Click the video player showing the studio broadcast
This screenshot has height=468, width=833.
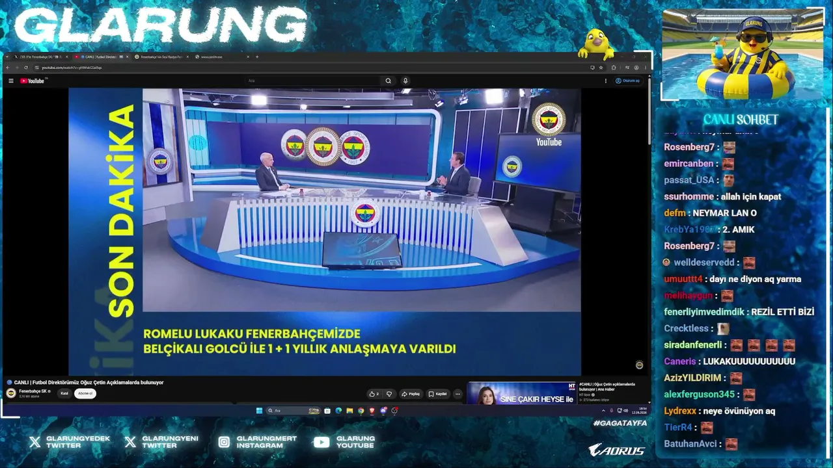tap(325, 231)
